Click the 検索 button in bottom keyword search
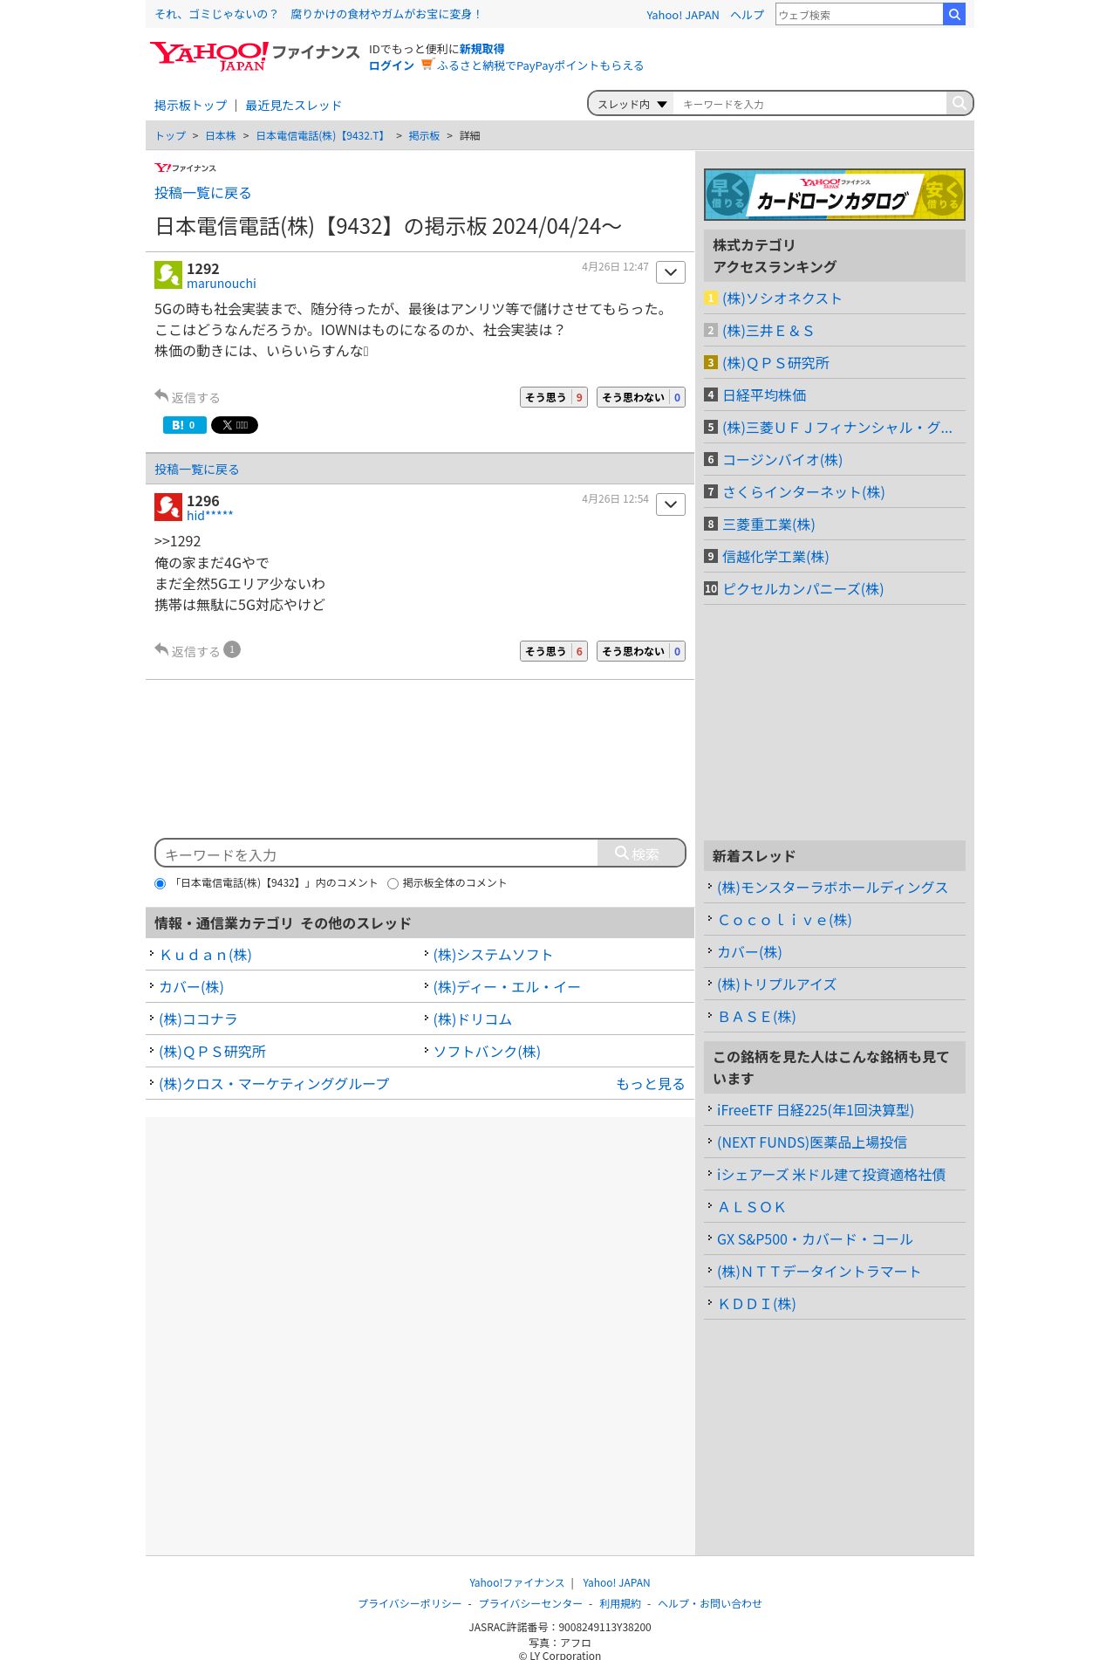The width and height of the screenshot is (1120, 1660). pyautogui.click(x=640, y=854)
